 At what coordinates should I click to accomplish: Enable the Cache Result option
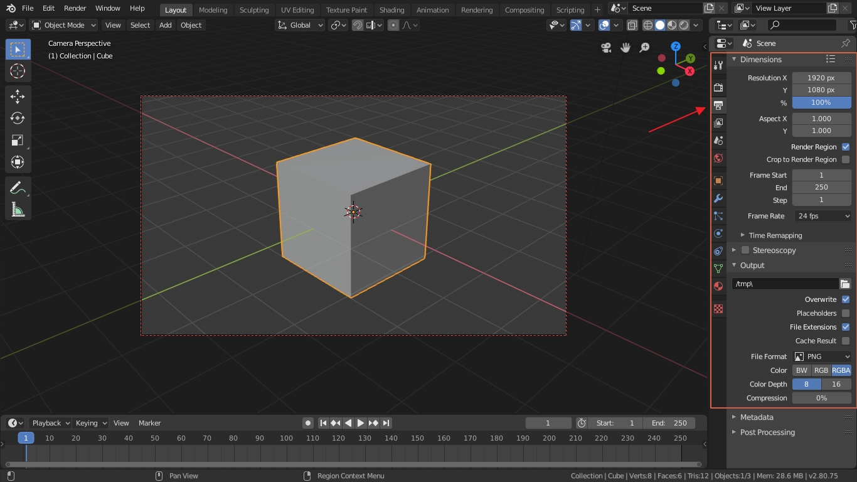pyautogui.click(x=845, y=341)
